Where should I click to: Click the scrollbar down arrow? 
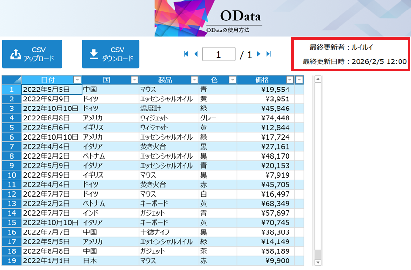point(318,262)
